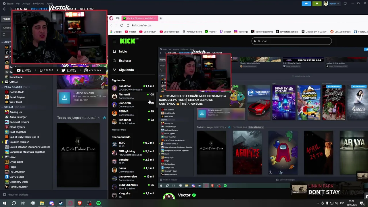This screenshot has height=207, width=368.
Task: Open a new Opera tab with plus
Action: point(160,18)
